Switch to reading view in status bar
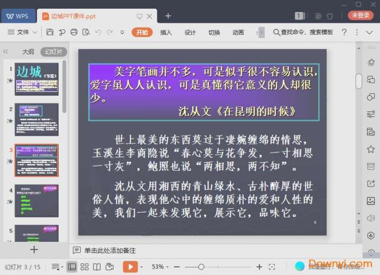The image size is (380, 275). pos(97,267)
